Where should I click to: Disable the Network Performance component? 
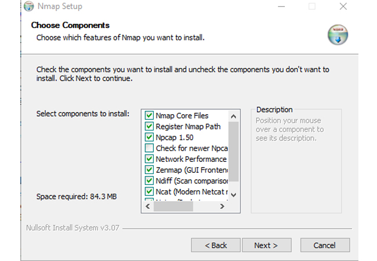coord(149,158)
